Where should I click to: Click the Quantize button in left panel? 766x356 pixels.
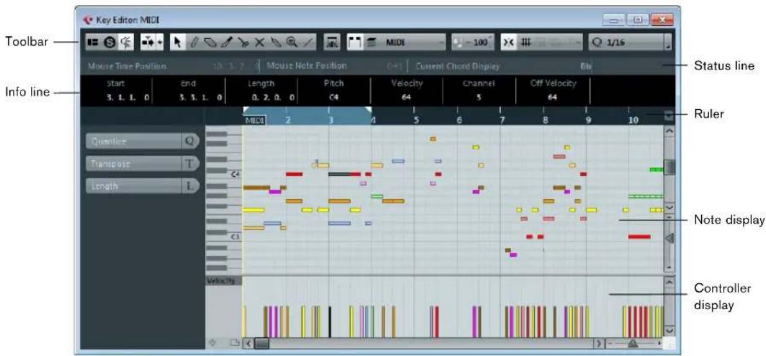pos(134,141)
